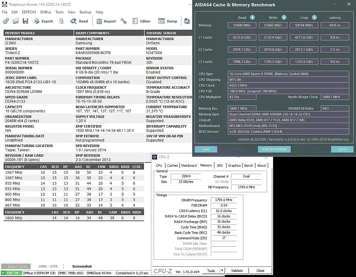This screenshot has height=277, width=356.
Task: Click the Memory Read 55696 MB/s field
Action: [242, 25]
